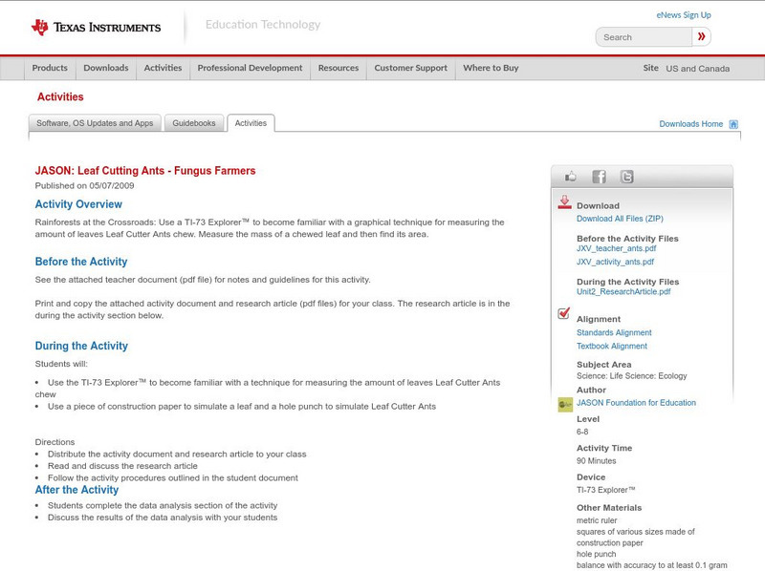Open the Downloads menu
This screenshot has height=571, width=765.
[x=106, y=68]
